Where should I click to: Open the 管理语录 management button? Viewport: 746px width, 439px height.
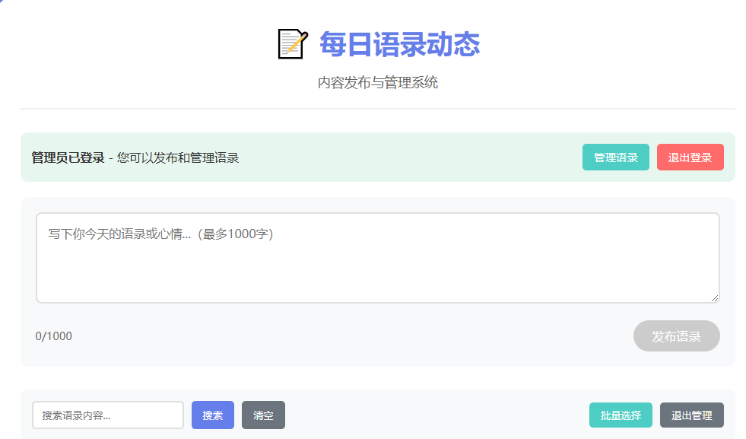coord(615,157)
